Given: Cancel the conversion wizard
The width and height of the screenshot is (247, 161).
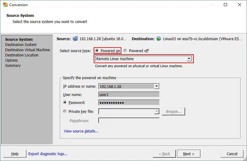Looking at the screenshot, I should coord(232,154).
